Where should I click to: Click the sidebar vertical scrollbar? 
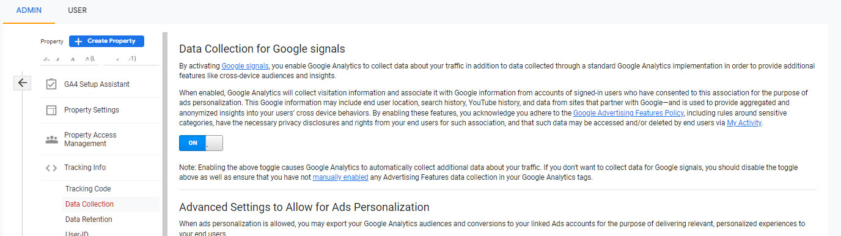164,135
